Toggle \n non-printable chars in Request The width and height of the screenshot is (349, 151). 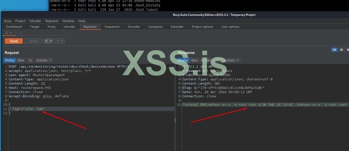click(x=30, y=60)
